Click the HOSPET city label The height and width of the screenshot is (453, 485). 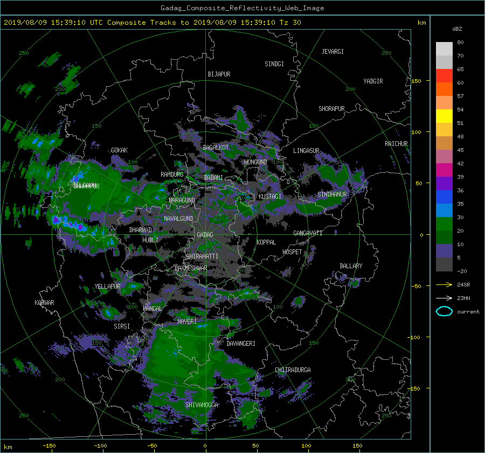[292, 252]
